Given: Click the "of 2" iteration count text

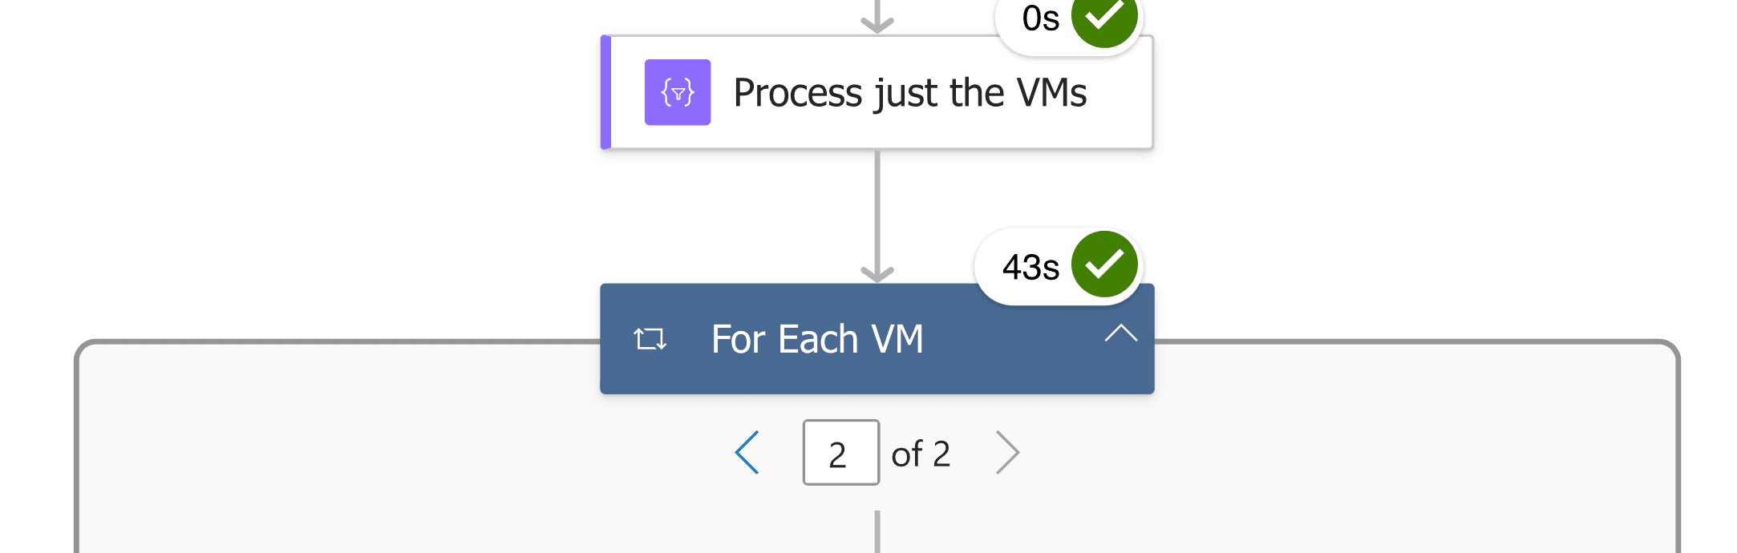Looking at the screenshot, I should [921, 454].
